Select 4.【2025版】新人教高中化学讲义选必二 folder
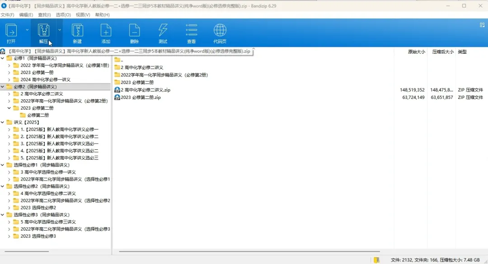This screenshot has width=488, height=264. 60,150
